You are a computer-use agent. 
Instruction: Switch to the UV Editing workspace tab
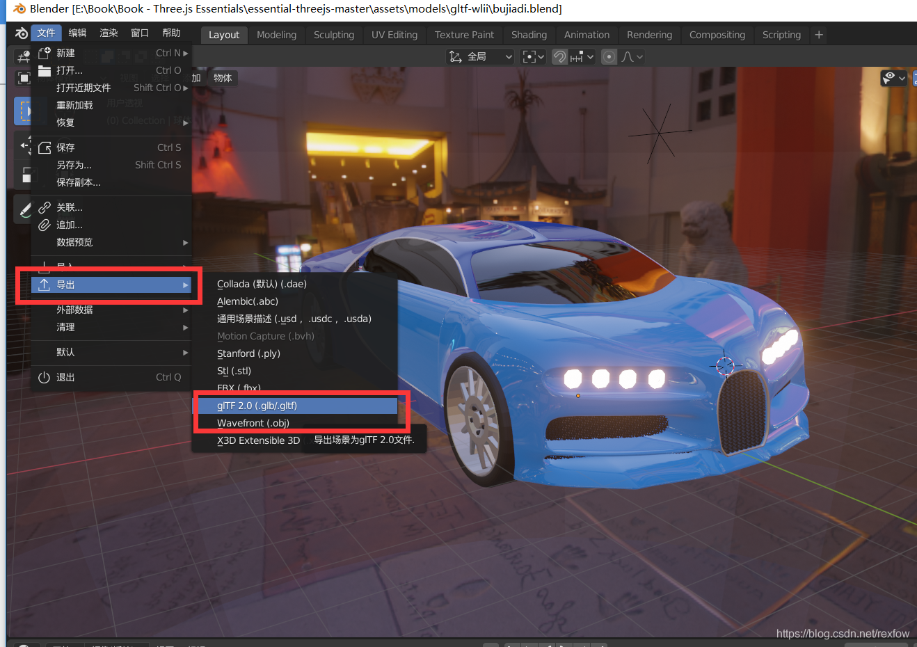[394, 35]
